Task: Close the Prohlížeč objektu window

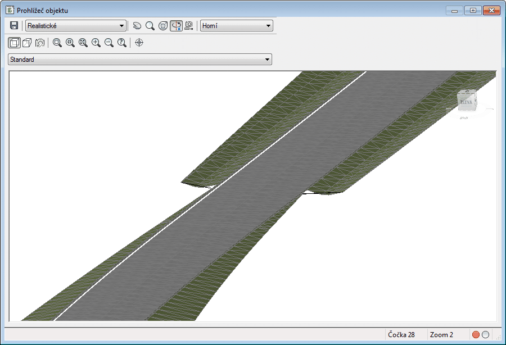Action: click(x=491, y=11)
